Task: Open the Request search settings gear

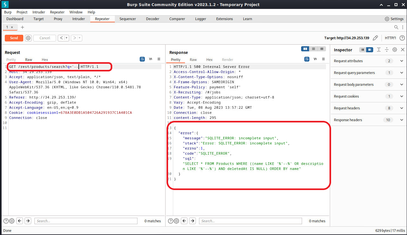Action: [x=12, y=221]
